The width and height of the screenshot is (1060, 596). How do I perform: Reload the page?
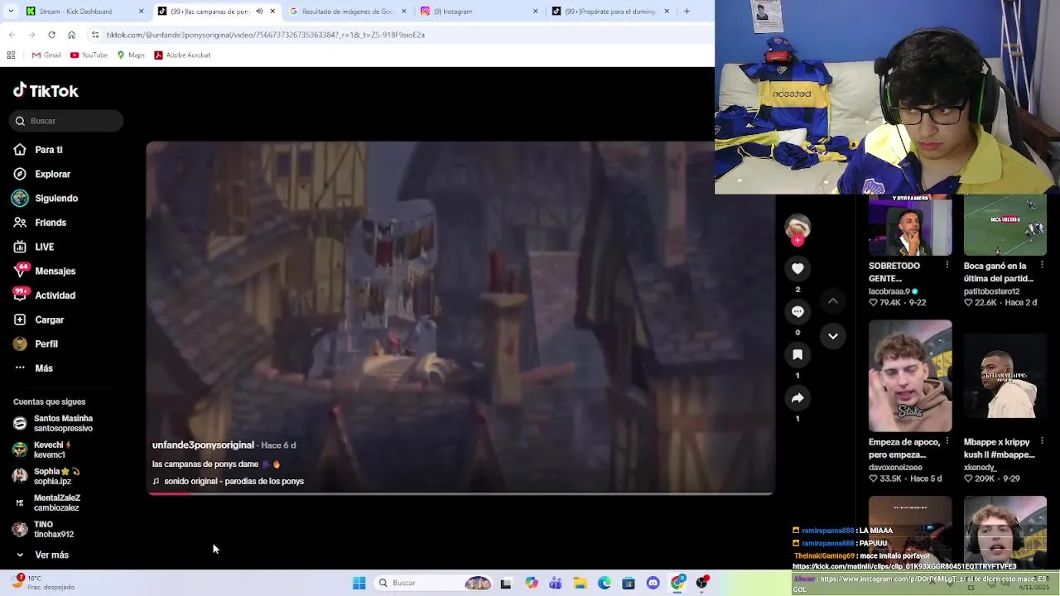(51, 35)
